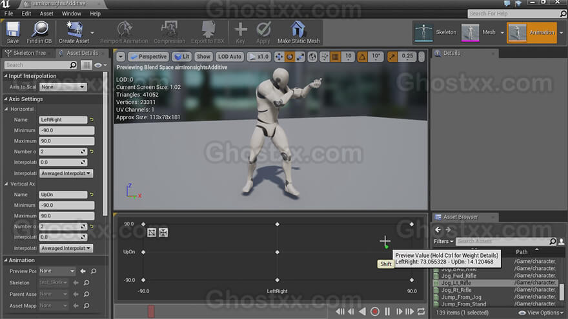Open the Edit menu
The height and width of the screenshot is (319, 568).
point(26,14)
